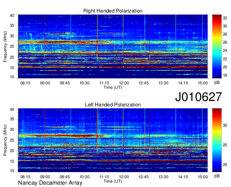231x187 pixels.
Task: Click 35 MHz tick on Right Handed plot
Action: [12, 25]
